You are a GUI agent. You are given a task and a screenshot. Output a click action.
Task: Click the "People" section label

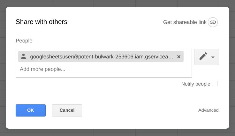[x=24, y=41]
